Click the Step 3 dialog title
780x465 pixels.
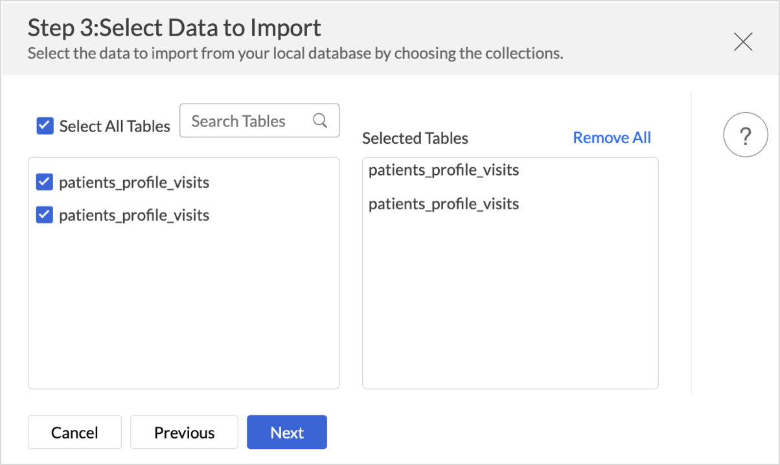tap(174, 28)
